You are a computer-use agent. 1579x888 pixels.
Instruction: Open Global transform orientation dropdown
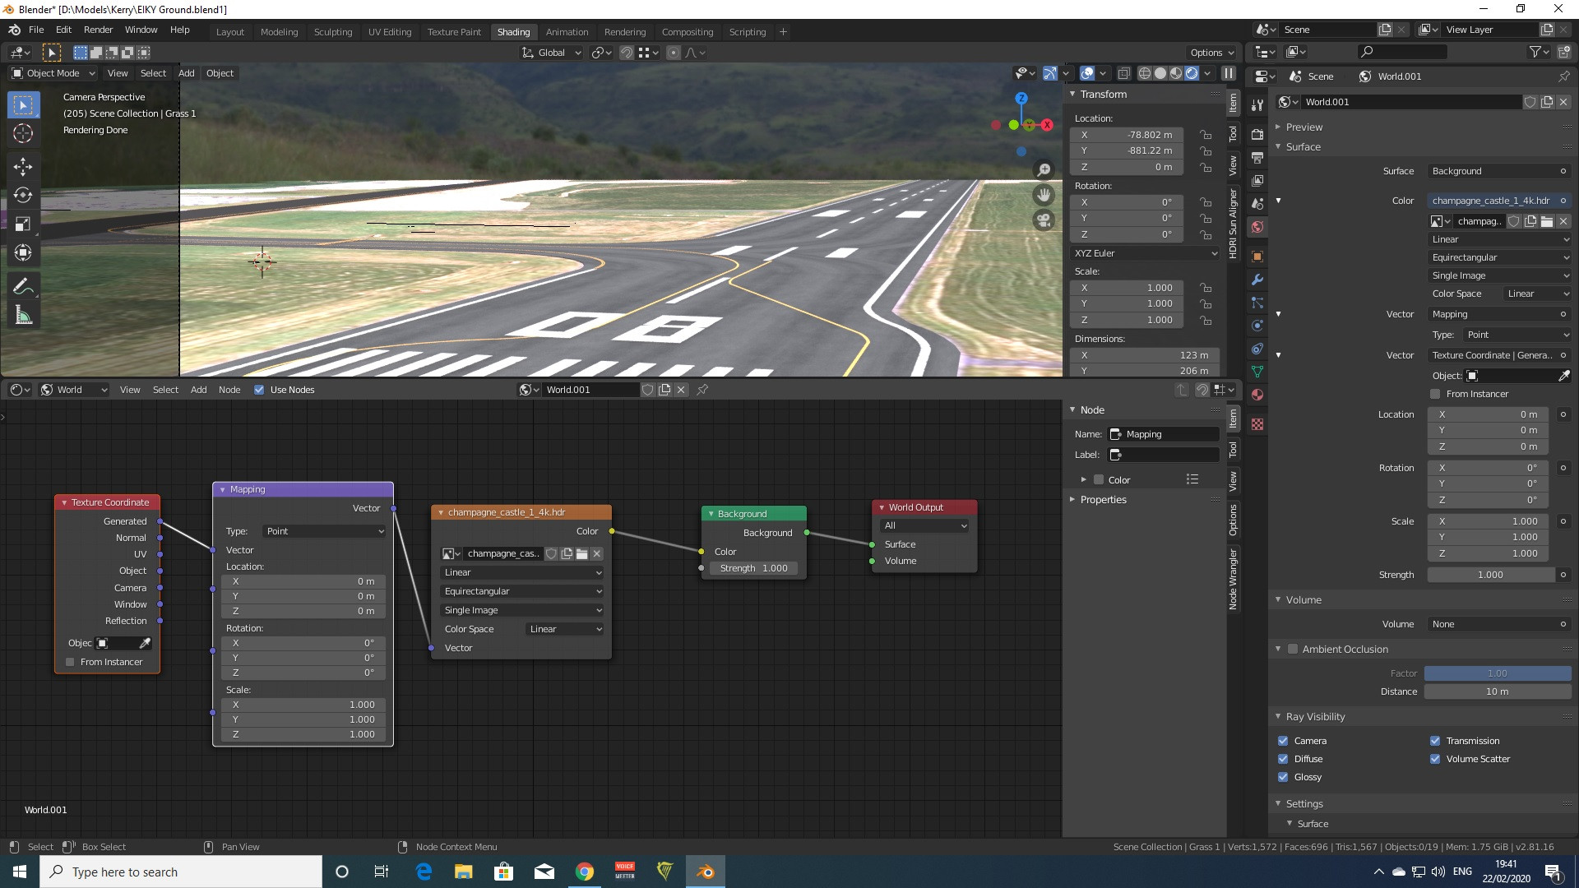point(552,53)
